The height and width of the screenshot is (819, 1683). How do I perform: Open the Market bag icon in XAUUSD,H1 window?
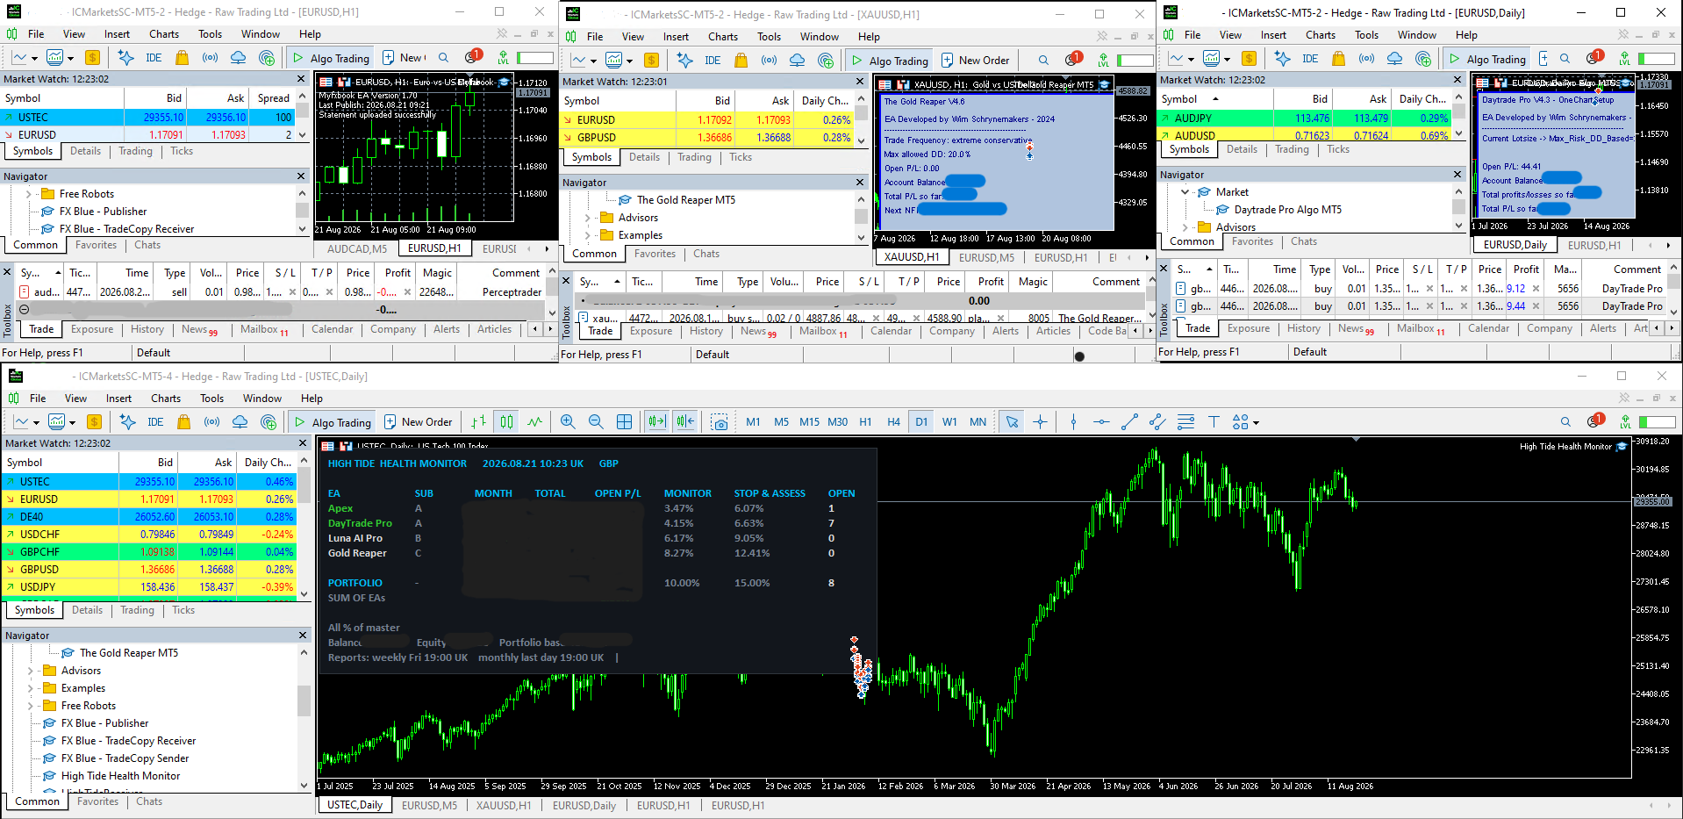(741, 61)
